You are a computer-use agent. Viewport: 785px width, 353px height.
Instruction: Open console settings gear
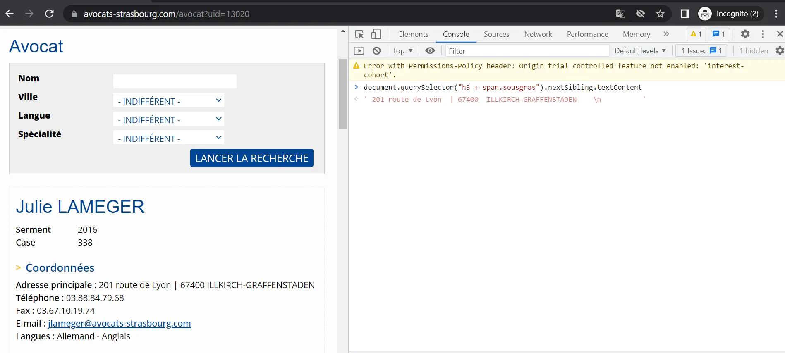click(x=780, y=50)
